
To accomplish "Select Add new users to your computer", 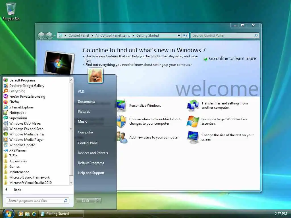I will coord(154,137).
